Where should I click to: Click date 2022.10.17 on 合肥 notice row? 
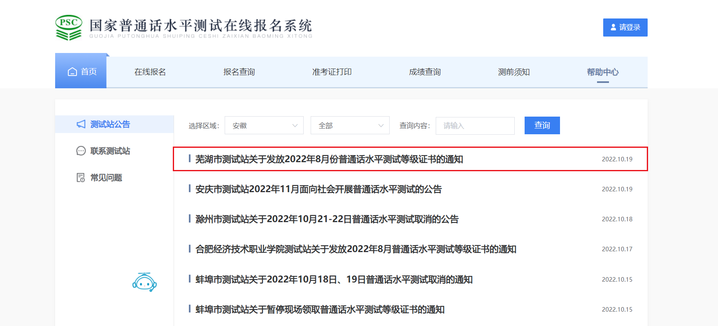pyautogui.click(x=617, y=249)
